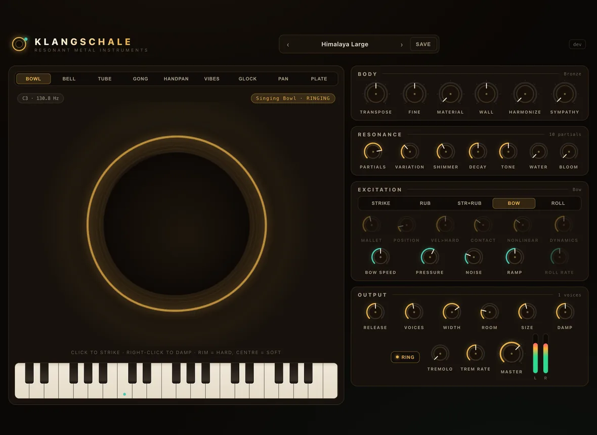Screen dimensions: 597x435
Task: Select STRIKE excitation mode
Action: coord(381,203)
